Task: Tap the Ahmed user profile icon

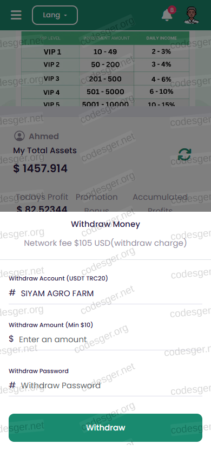Action: click(x=19, y=136)
